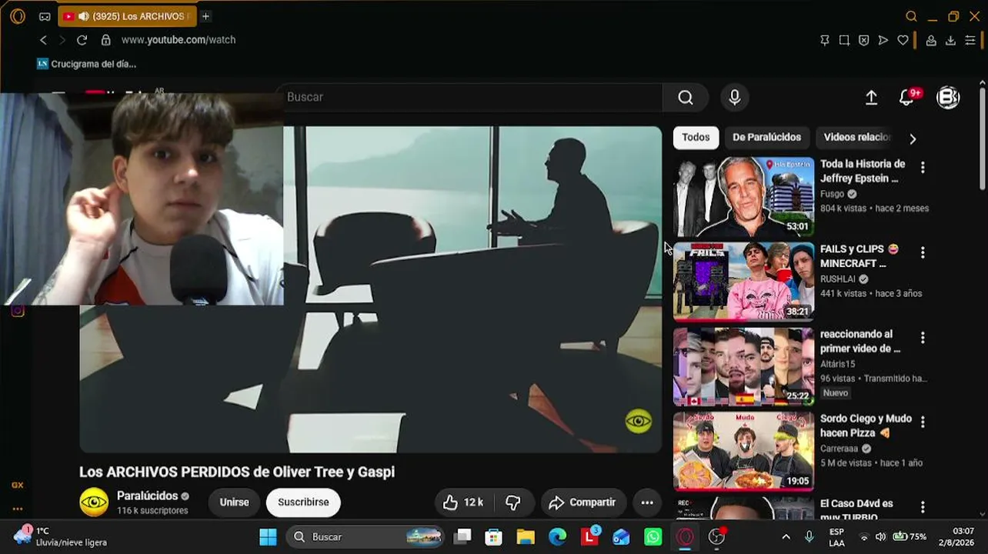This screenshot has width=988, height=554.
Task: Open options for Sordo Ciego y Mudo video
Action: [x=923, y=422]
